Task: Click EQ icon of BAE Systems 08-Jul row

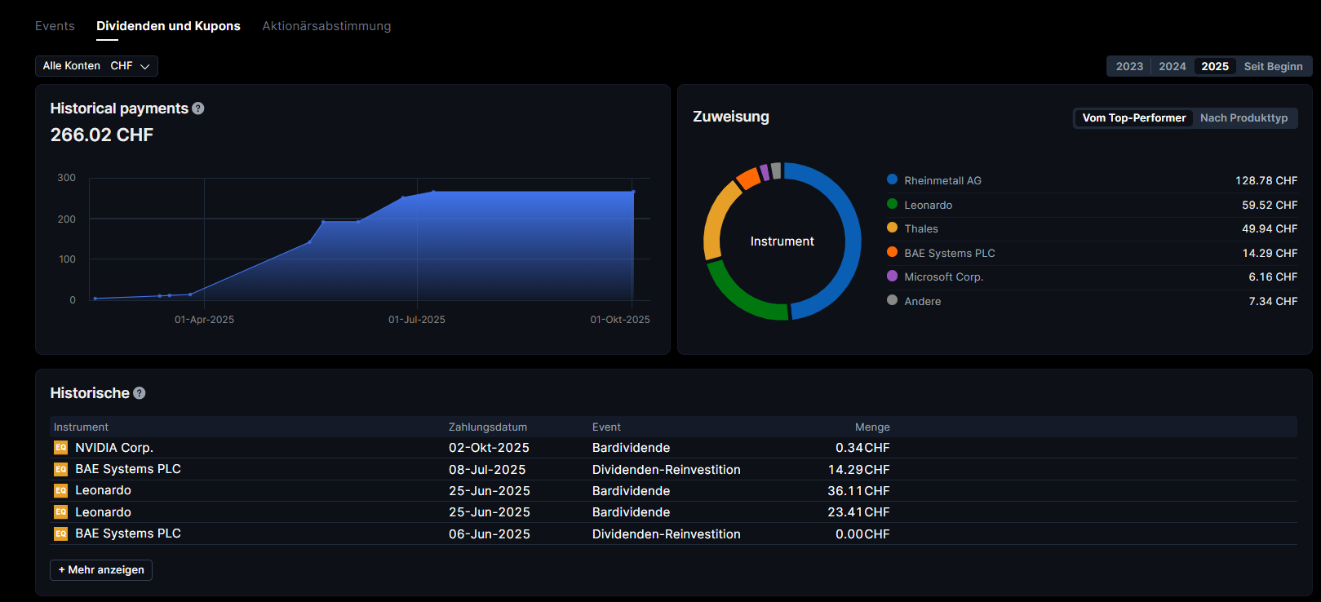Action: coord(60,469)
